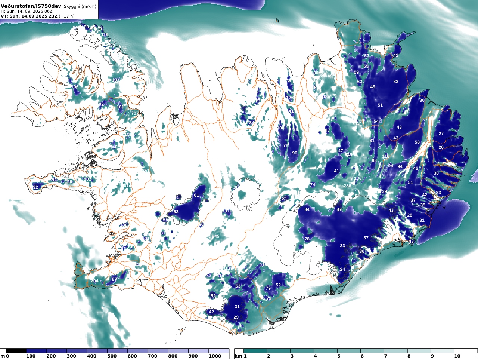Viewport: 478px width, 359px height.
Task: Click the visibility value '24' on map
Action: coord(342,269)
